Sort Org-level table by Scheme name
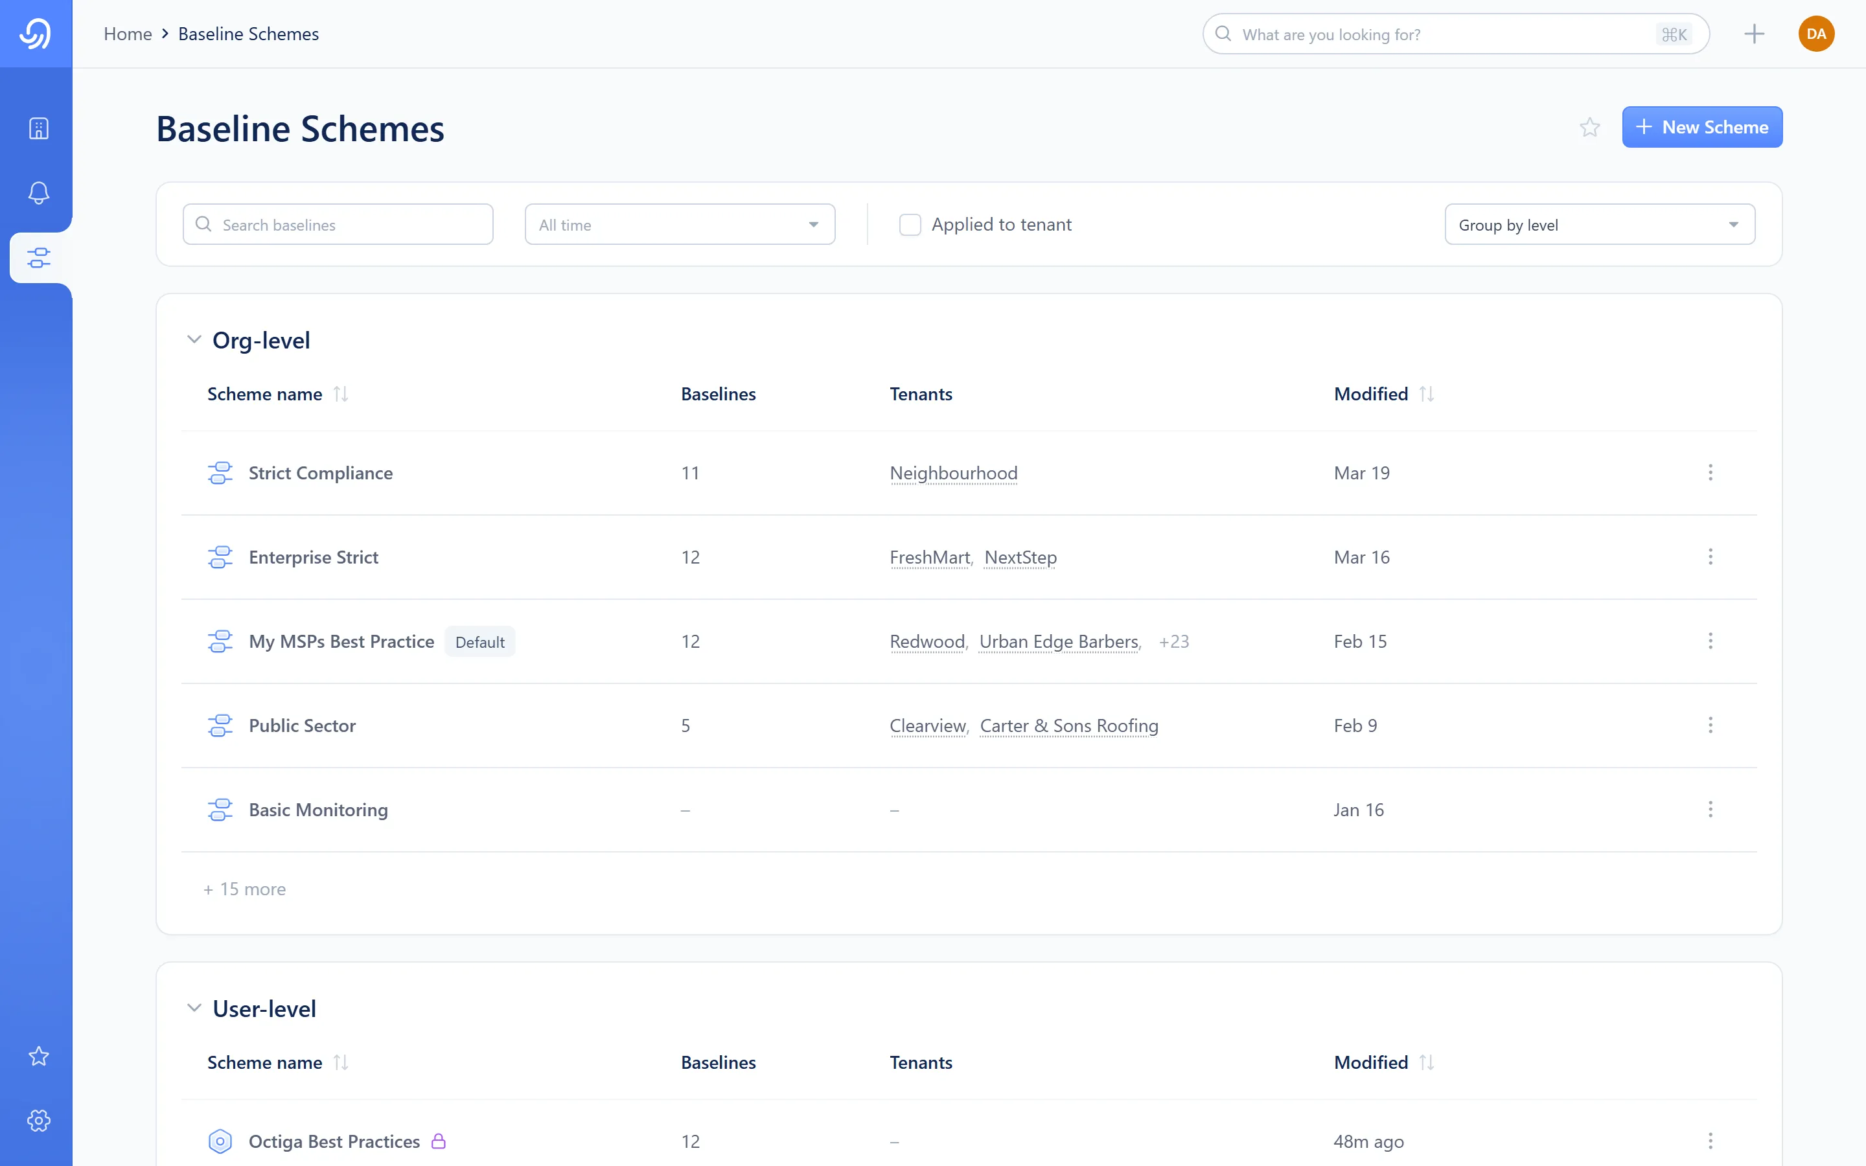1866x1166 pixels. click(x=341, y=394)
